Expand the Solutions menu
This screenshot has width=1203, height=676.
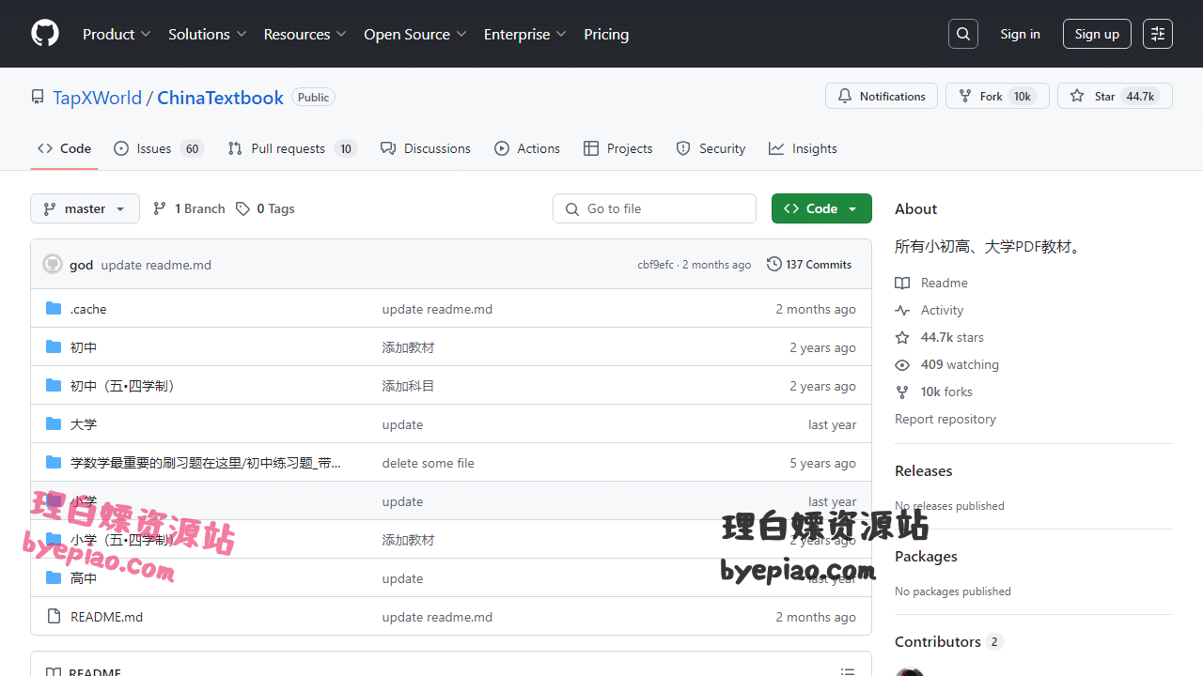[x=207, y=34]
